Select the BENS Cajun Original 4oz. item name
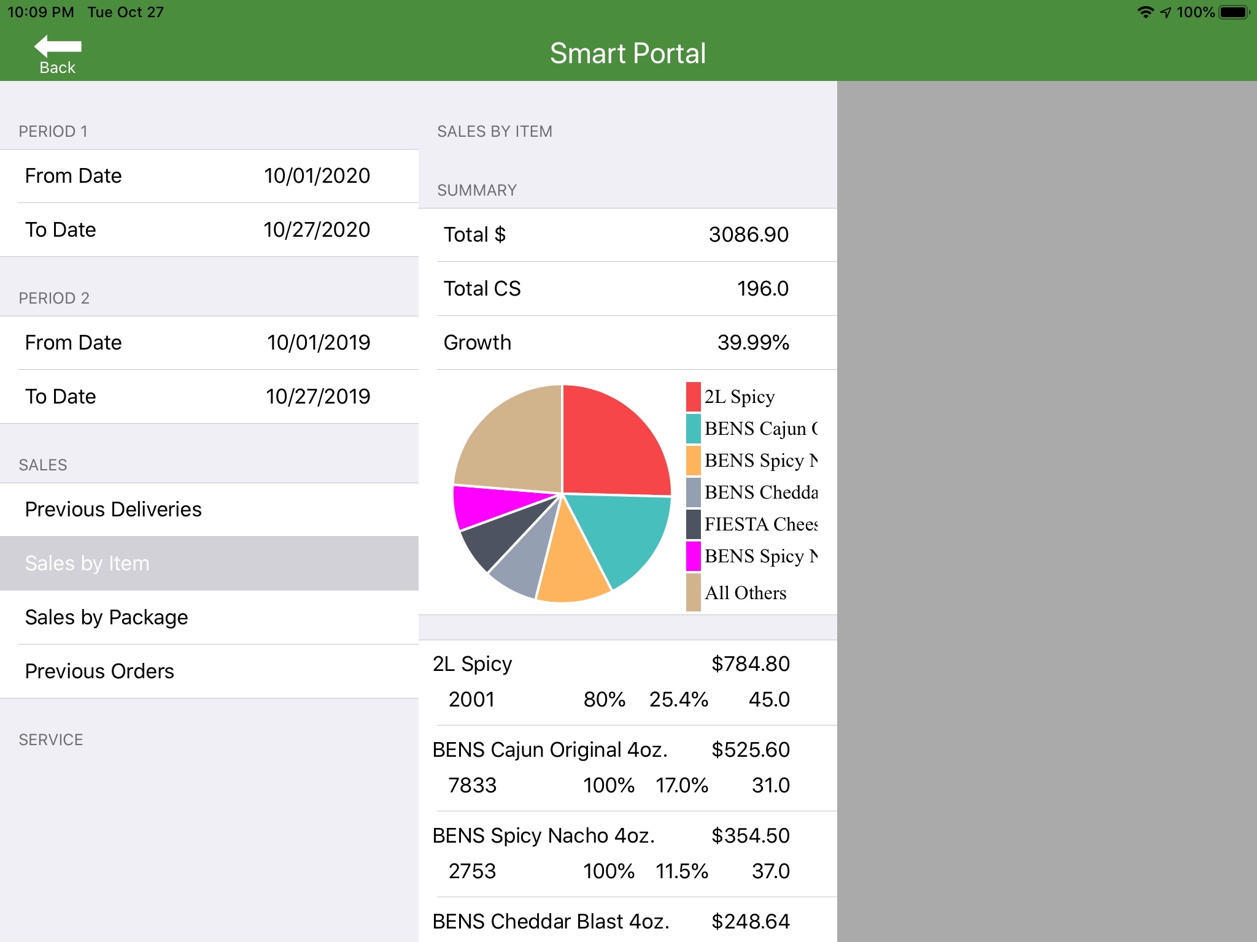 point(550,750)
